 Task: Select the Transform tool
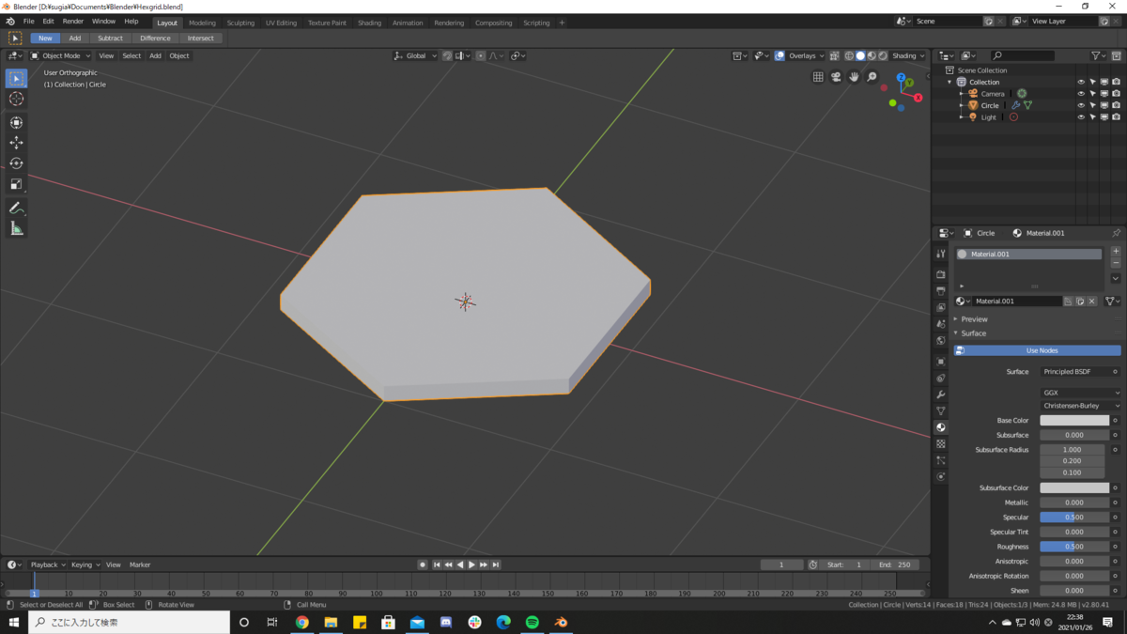16,122
